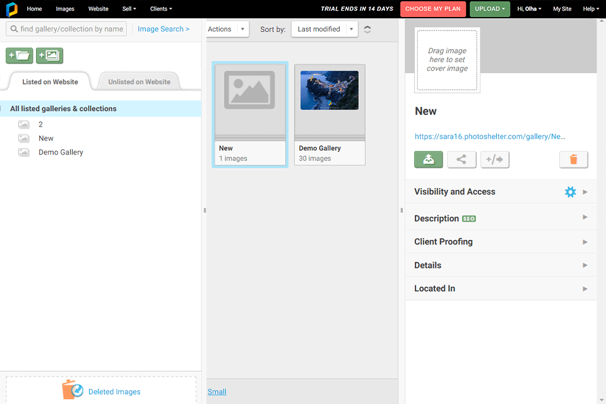Select New gallery in tree
The image size is (606, 404).
(46, 138)
